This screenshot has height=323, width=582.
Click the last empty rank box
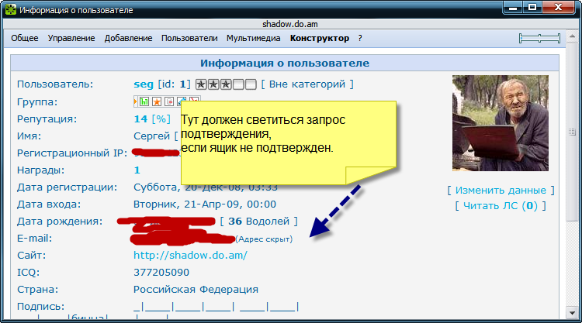point(251,84)
